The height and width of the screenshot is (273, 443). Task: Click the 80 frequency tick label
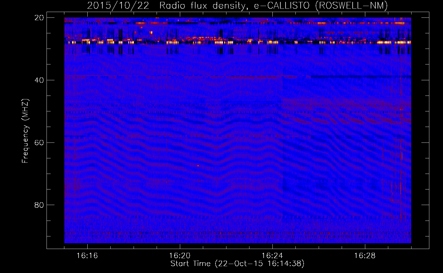pyautogui.click(x=39, y=205)
